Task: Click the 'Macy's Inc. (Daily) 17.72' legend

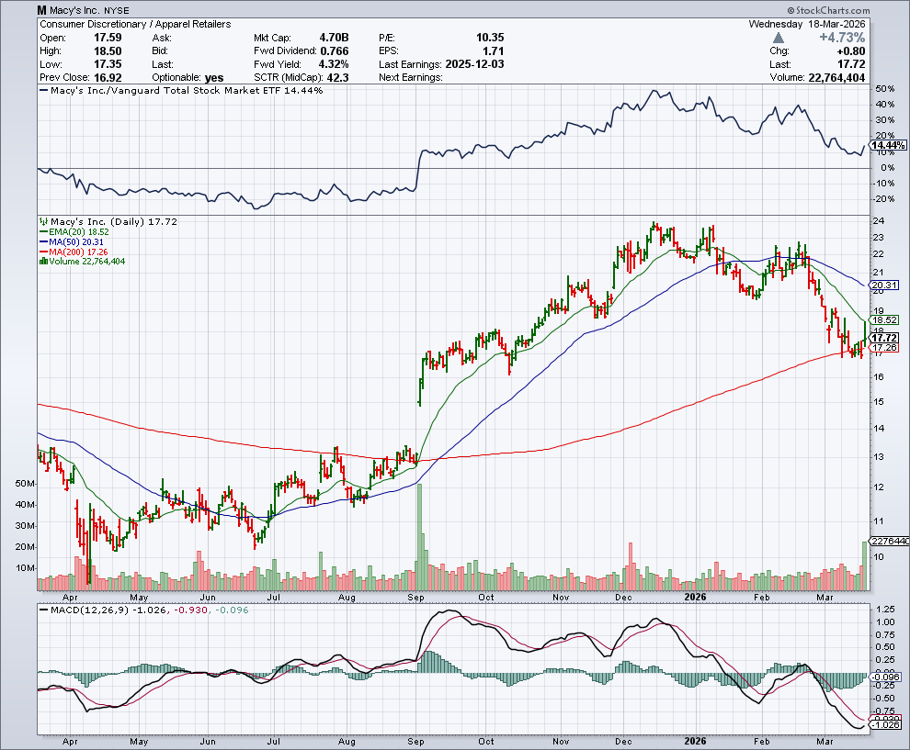Action: pyautogui.click(x=108, y=221)
